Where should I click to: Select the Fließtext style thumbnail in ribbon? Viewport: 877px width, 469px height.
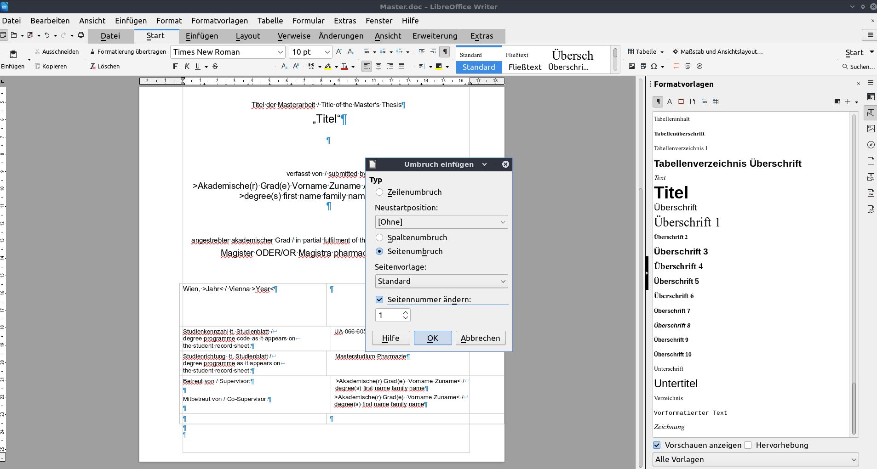click(x=525, y=60)
